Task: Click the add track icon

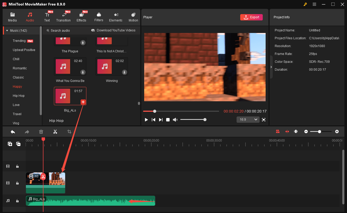Action: [10, 144]
